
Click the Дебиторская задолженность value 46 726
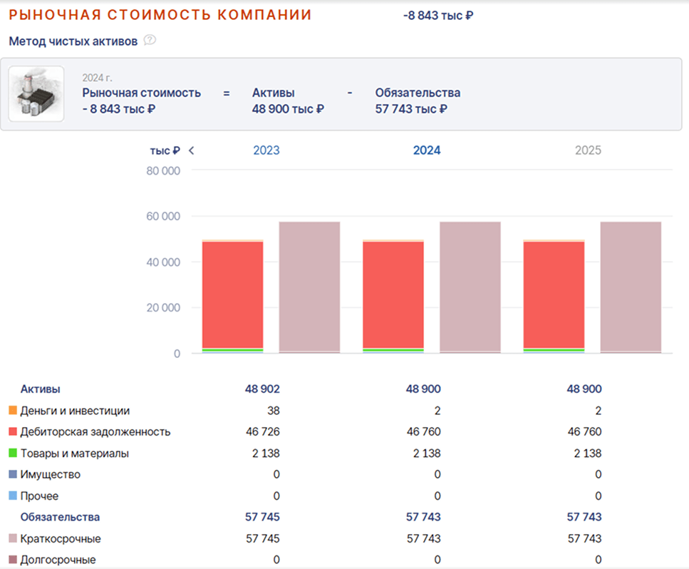[x=263, y=432]
